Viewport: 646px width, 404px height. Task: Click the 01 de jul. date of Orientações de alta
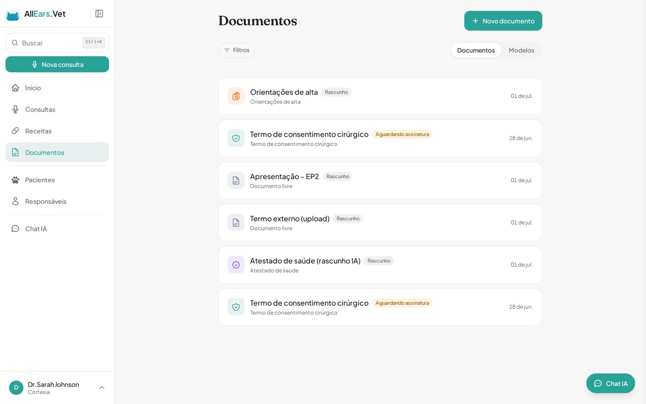pos(522,96)
